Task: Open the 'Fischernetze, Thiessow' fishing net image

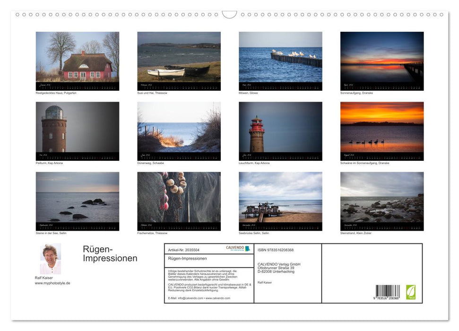Action: click(179, 201)
